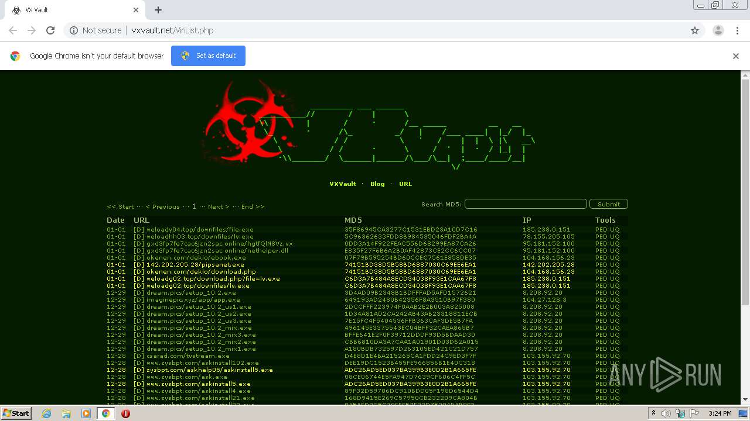Click the page scrollbar down arrow
The image size is (750, 421).
coord(745,399)
